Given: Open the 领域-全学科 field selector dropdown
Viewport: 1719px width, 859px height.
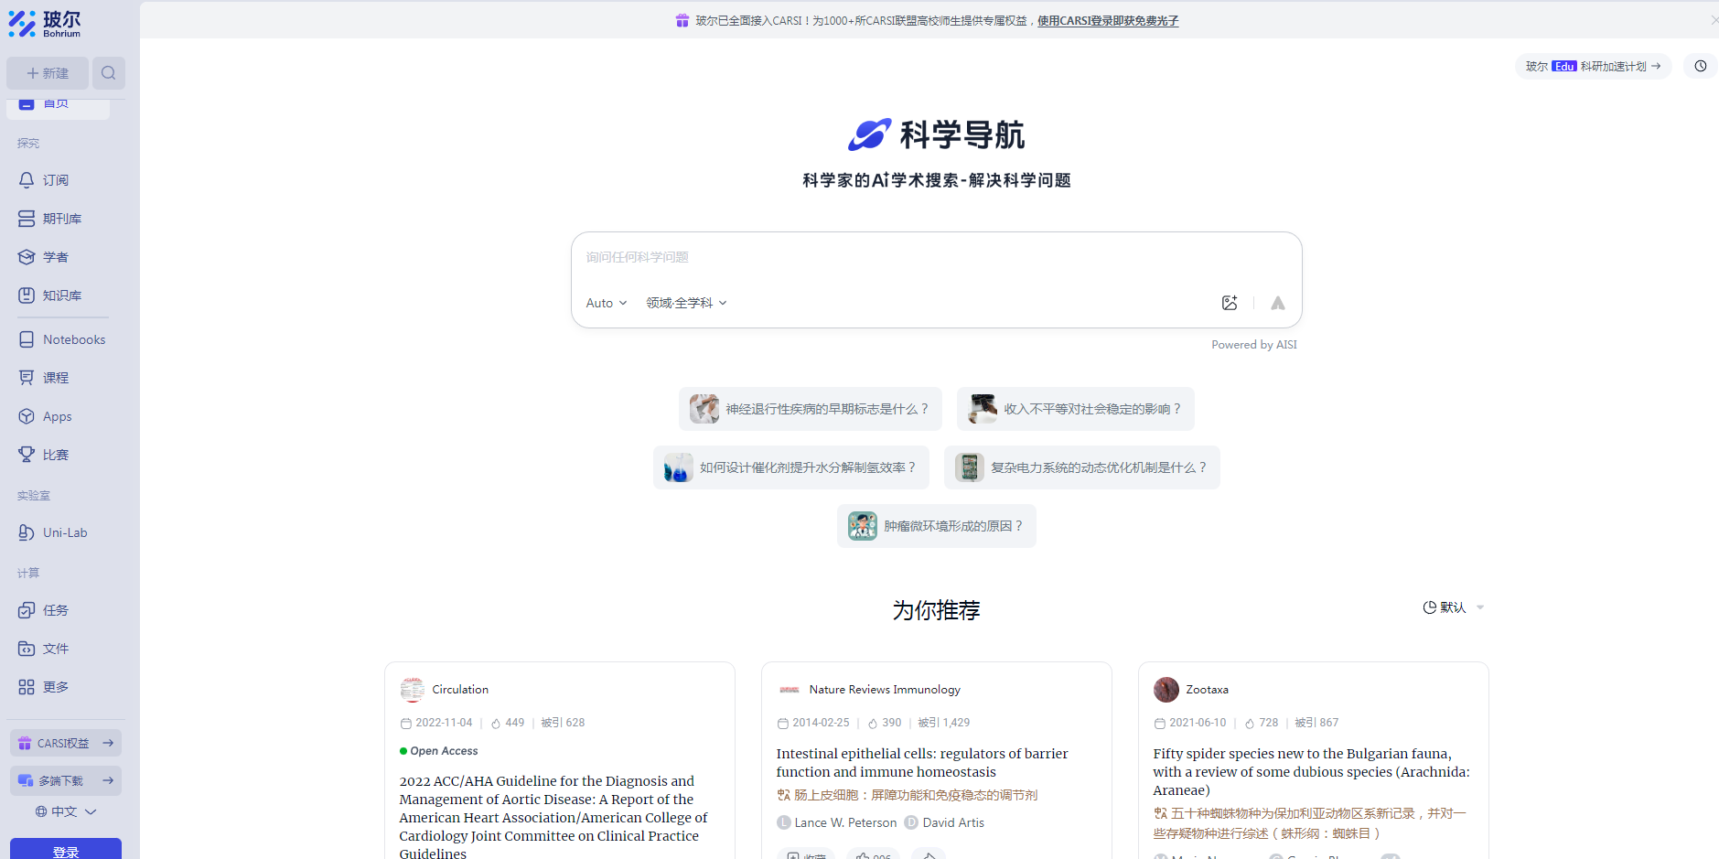Looking at the screenshot, I should pos(685,302).
